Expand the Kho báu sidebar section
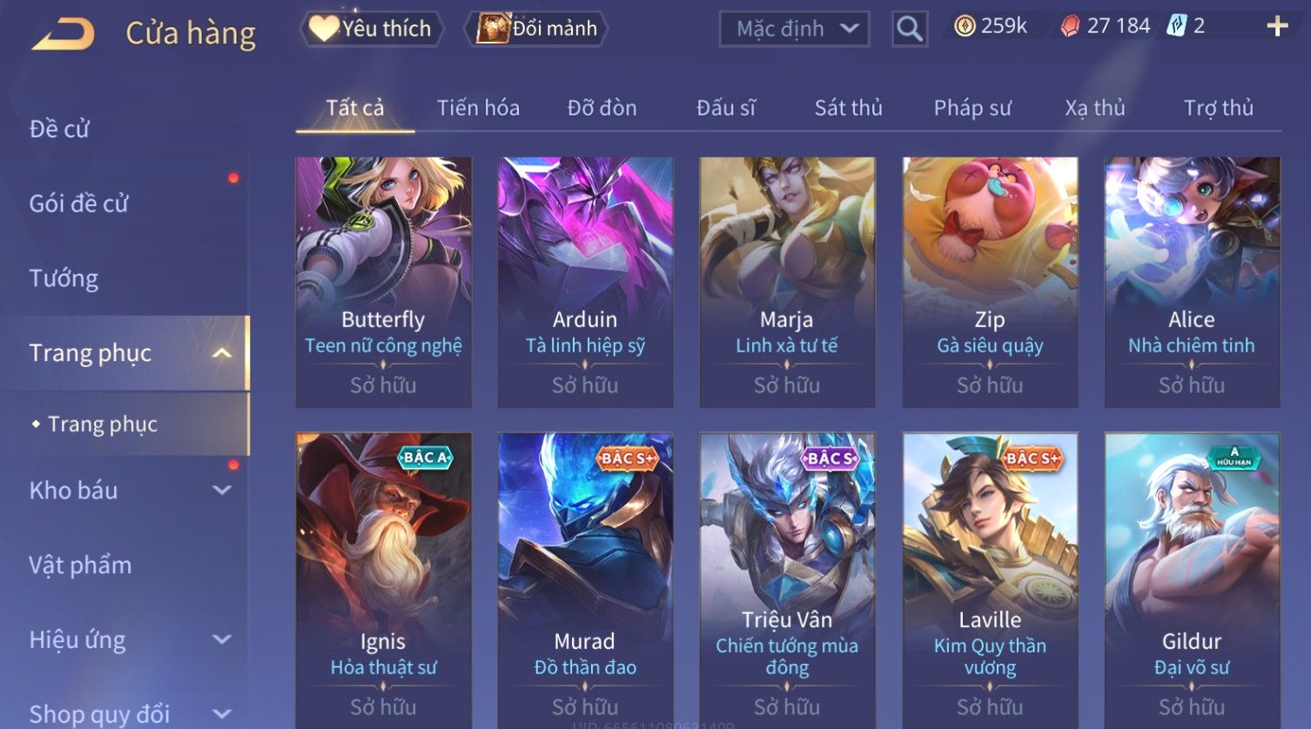 (x=222, y=491)
